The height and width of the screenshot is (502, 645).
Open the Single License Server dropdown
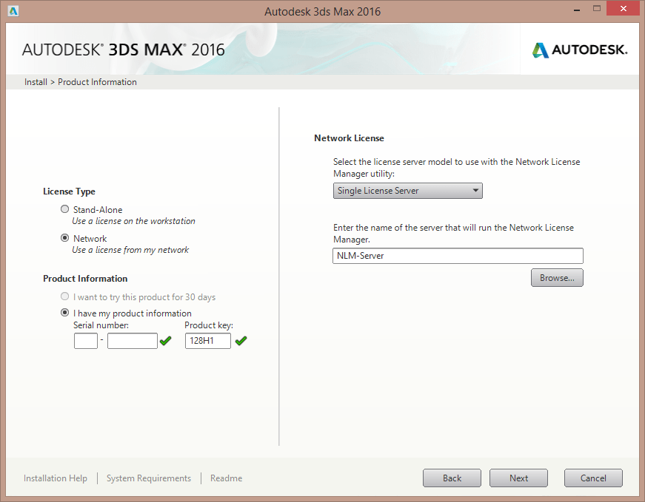click(x=407, y=191)
